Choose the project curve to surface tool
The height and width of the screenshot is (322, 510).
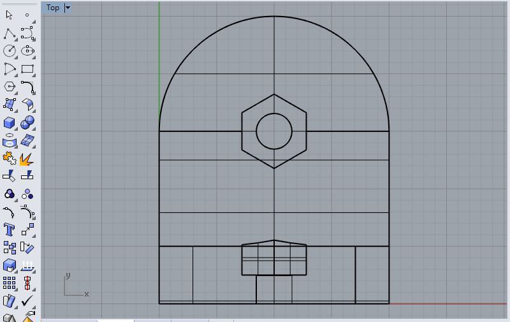pyautogui.click(x=10, y=140)
